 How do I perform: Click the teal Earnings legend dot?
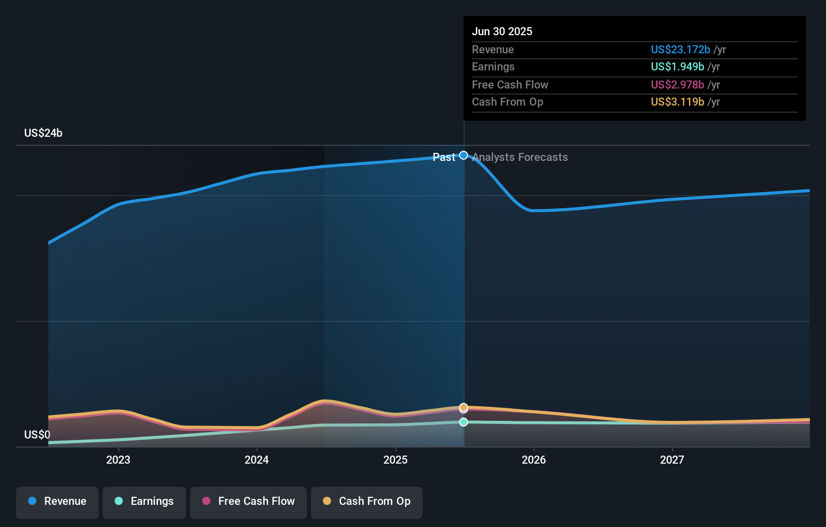[119, 501]
